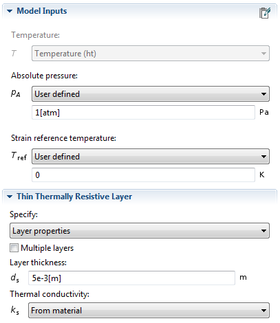The height and width of the screenshot is (323, 280).
Task: Click the Tref dropdown arrow
Action: tap(263, 157)
